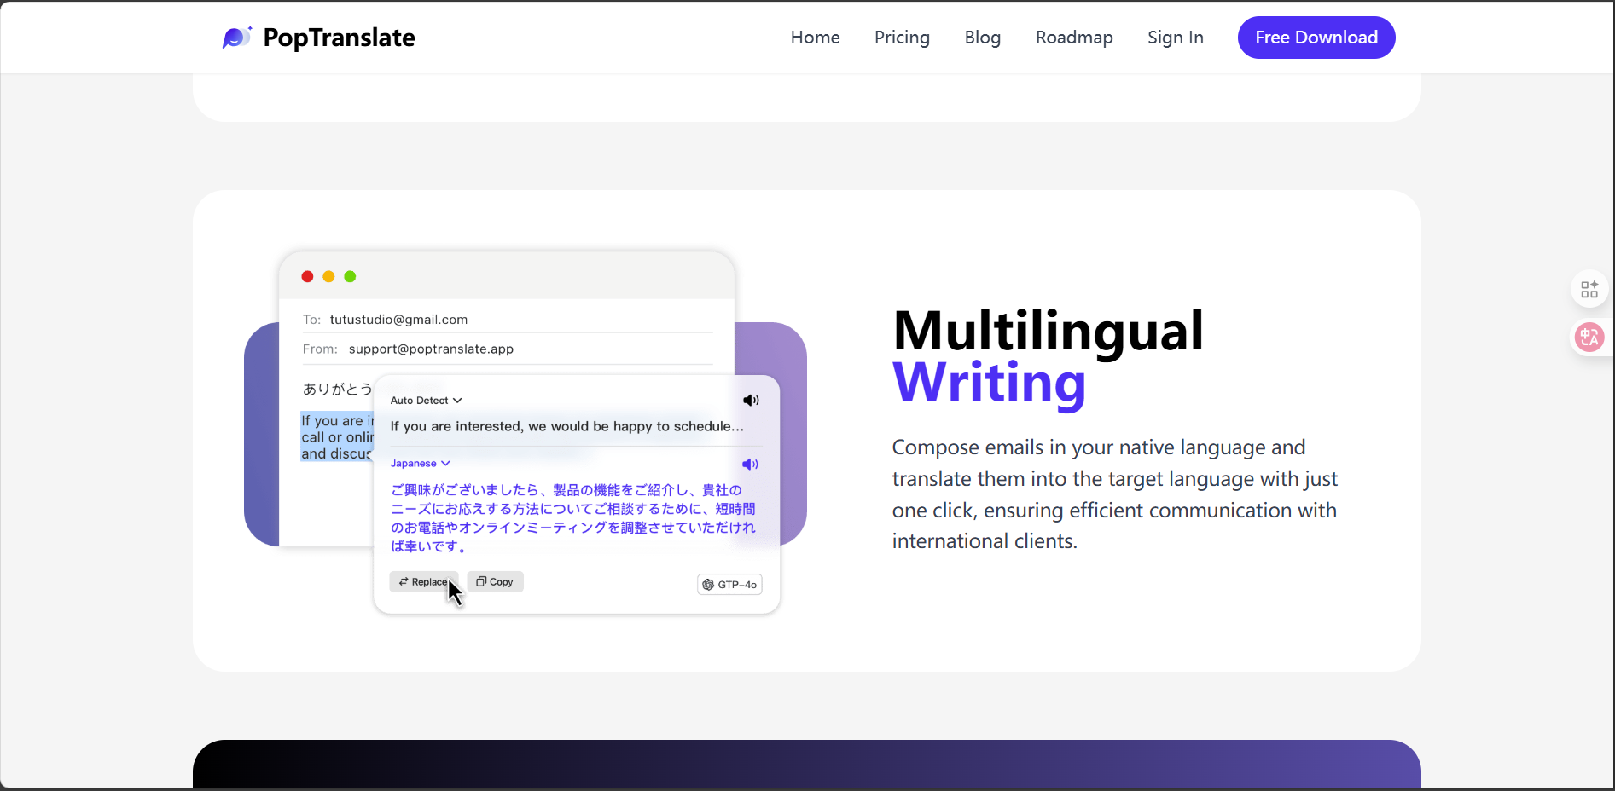
Task: Open the Blog link
Action: 982,38
